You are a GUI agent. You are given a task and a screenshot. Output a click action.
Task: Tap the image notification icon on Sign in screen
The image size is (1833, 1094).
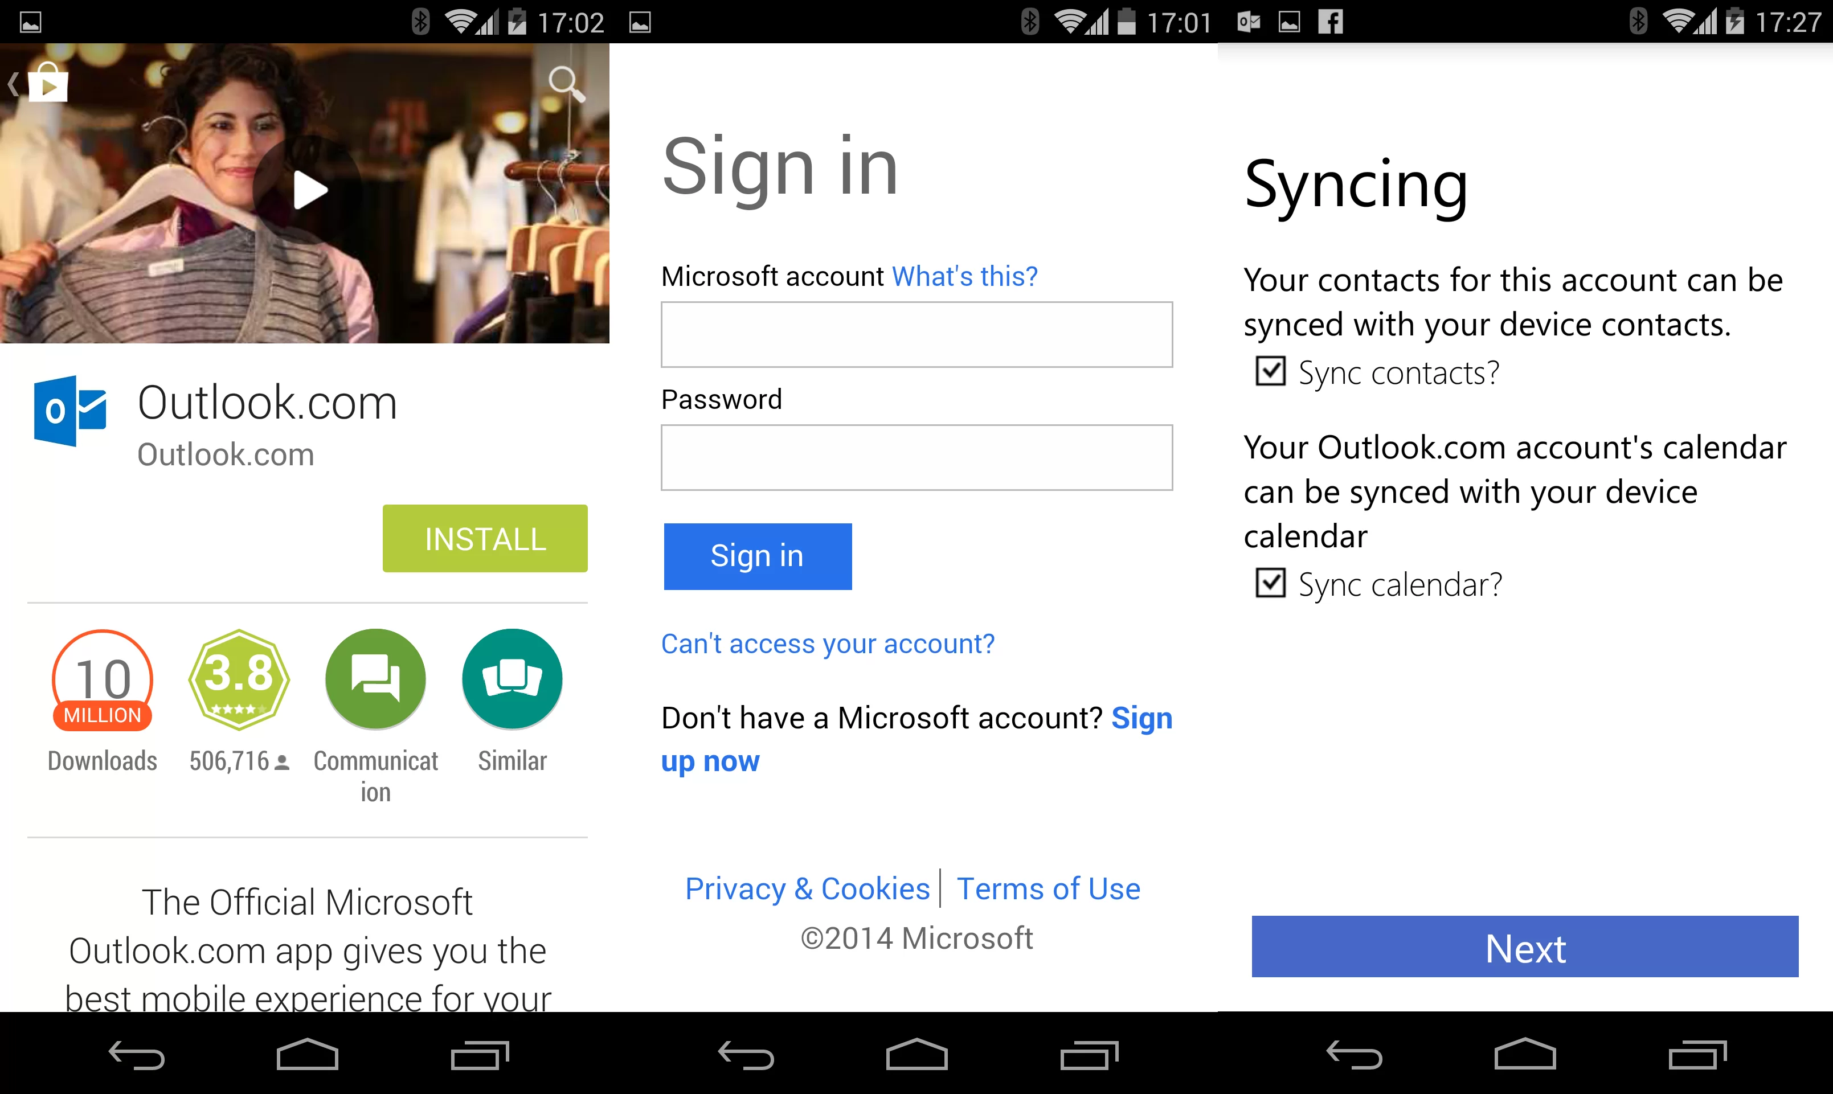[x=640, y=22]
